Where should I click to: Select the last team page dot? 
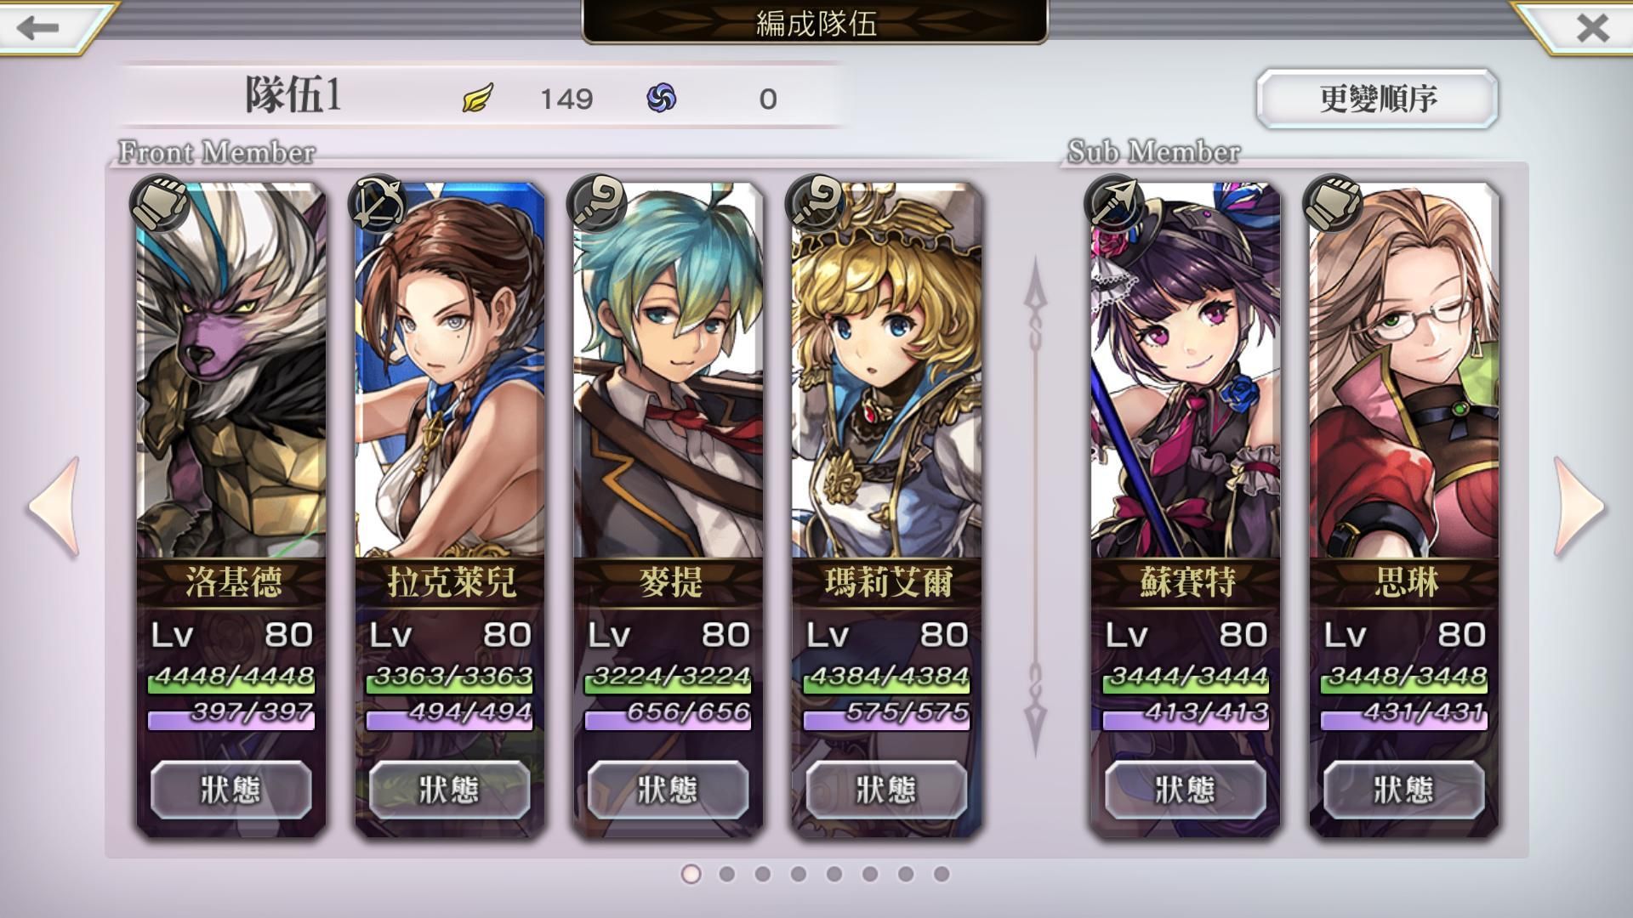tap(942, 874)
